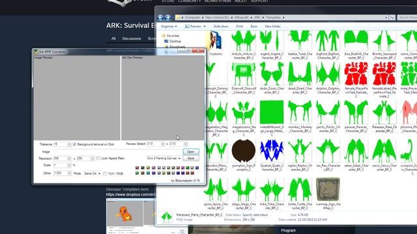Select the Ankylo_Ankylo_Character_BP_C template file
The width and height of the screenshot is (417, 234).
pos(244,45)
